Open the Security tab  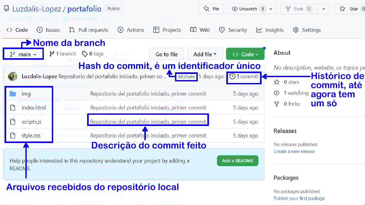tap(233, 30)
